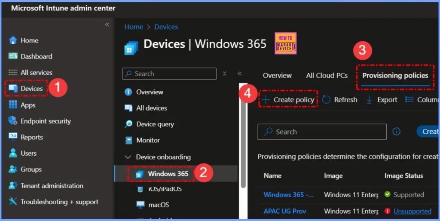Select the Windows 365 icon under onboarding

[x=140, y=174]
